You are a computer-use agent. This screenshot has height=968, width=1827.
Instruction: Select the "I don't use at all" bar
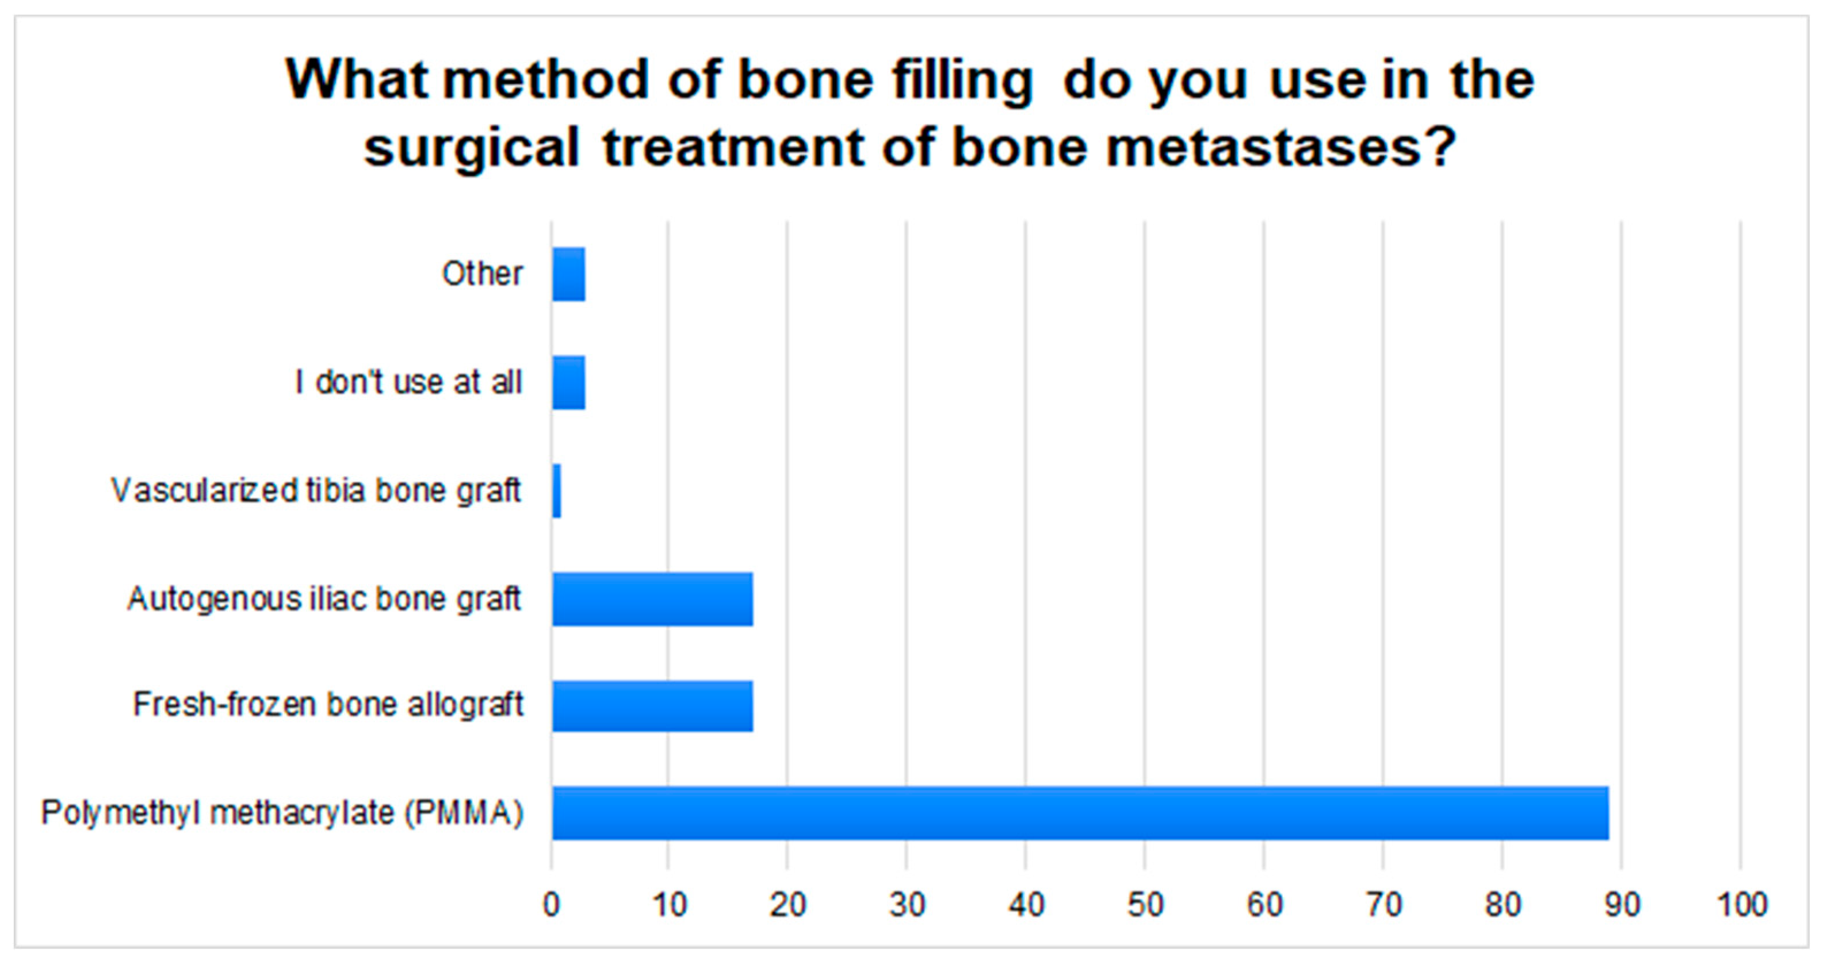tap(569, 383)
